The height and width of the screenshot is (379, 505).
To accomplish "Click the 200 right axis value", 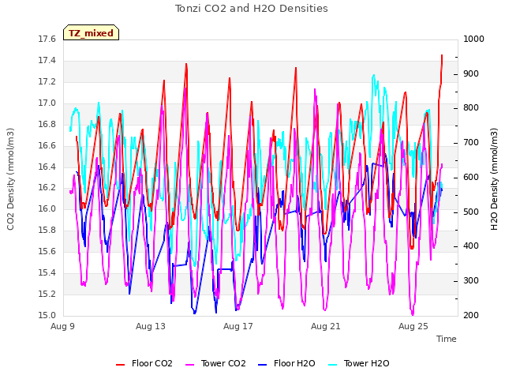I will (x=471, y=316).
